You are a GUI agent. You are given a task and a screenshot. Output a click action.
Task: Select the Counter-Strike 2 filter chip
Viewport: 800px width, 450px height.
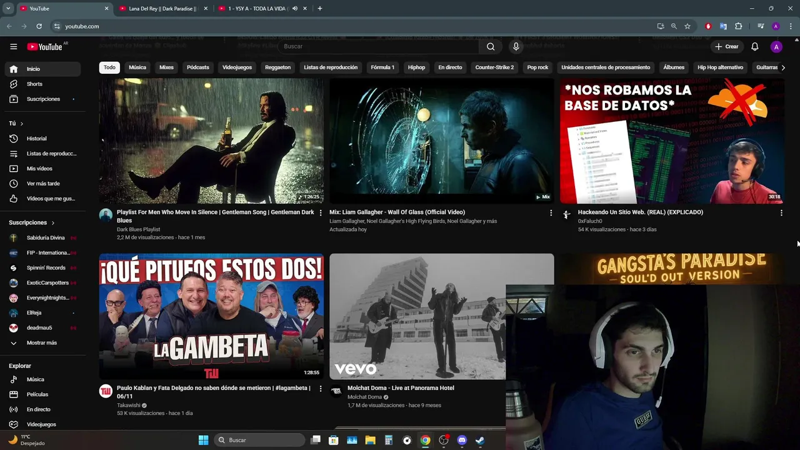click(x=494, y=67)
